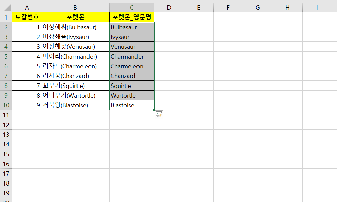Click cell Charizard in column C

coord(132,76)
